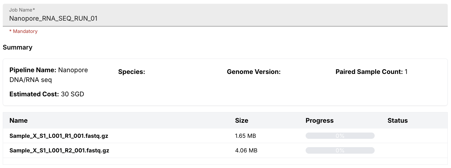Click the Summary heading
Viewport: 451px width, 168px height.
coord(18,47)
